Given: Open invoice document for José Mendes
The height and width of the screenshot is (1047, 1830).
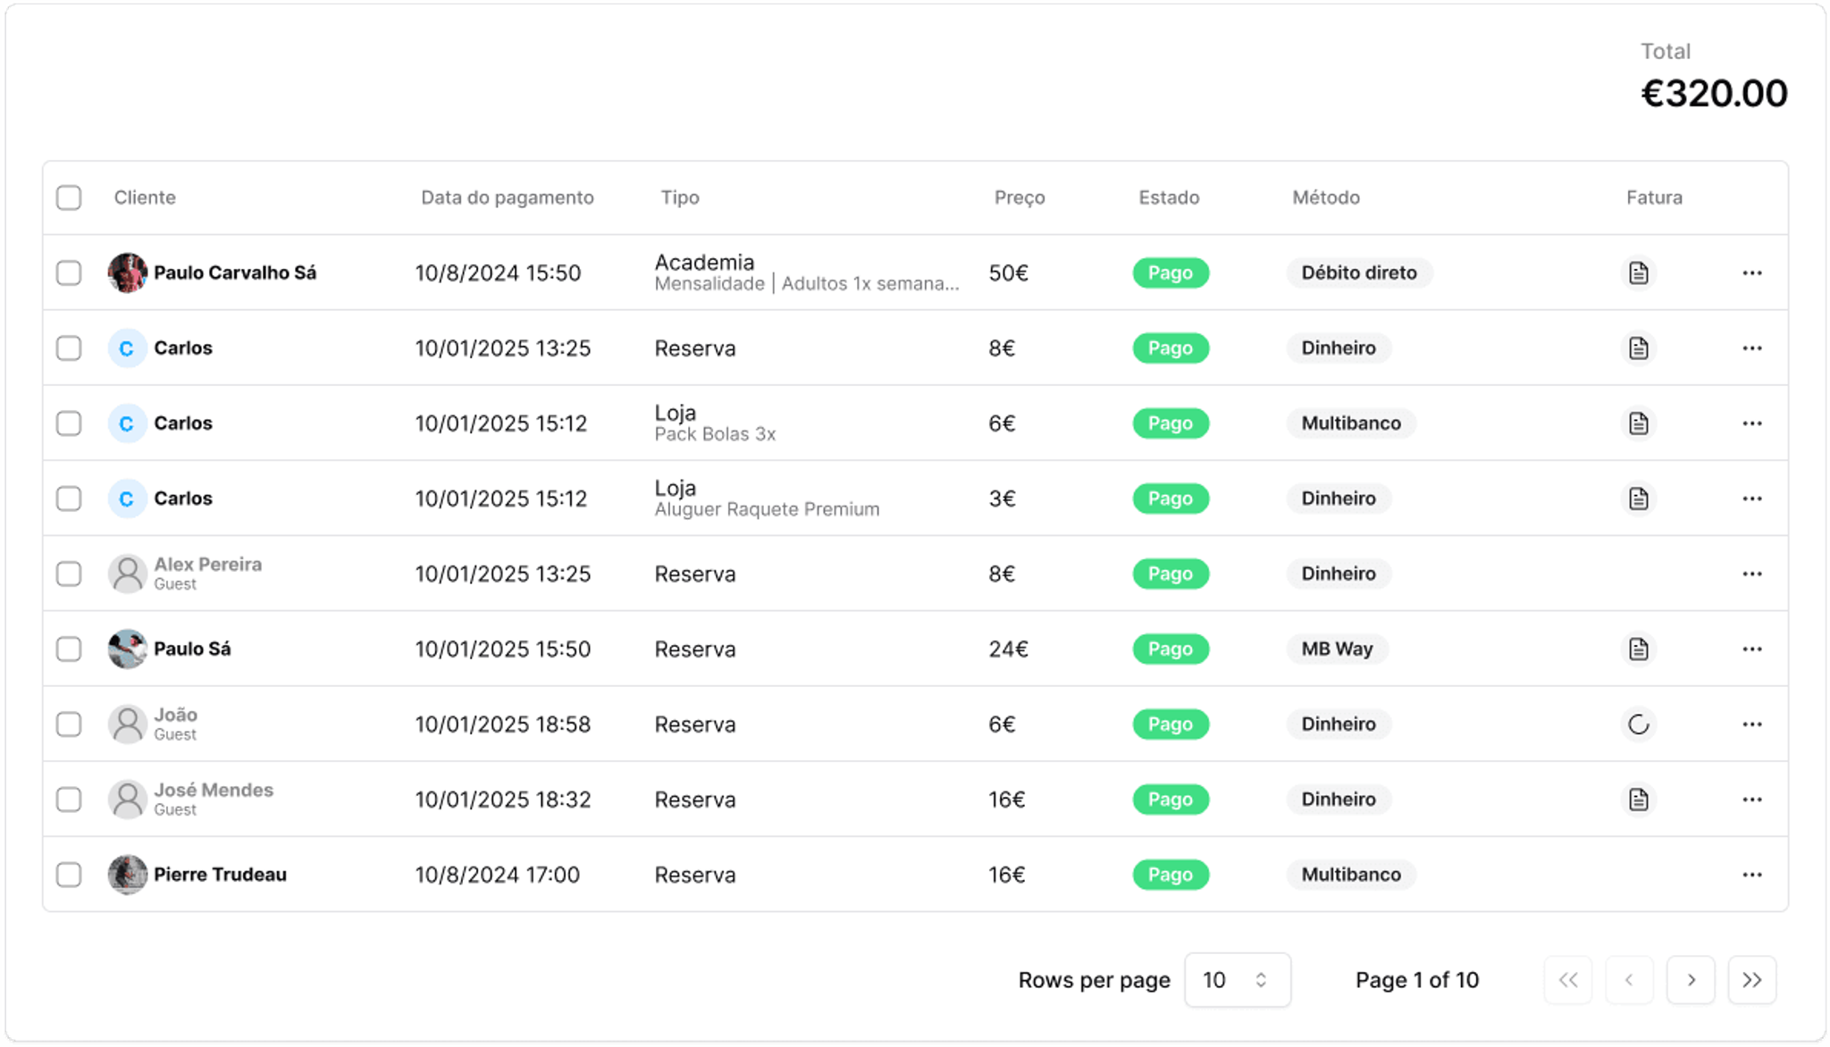Looking at the screenshot, I should 1638,799.
